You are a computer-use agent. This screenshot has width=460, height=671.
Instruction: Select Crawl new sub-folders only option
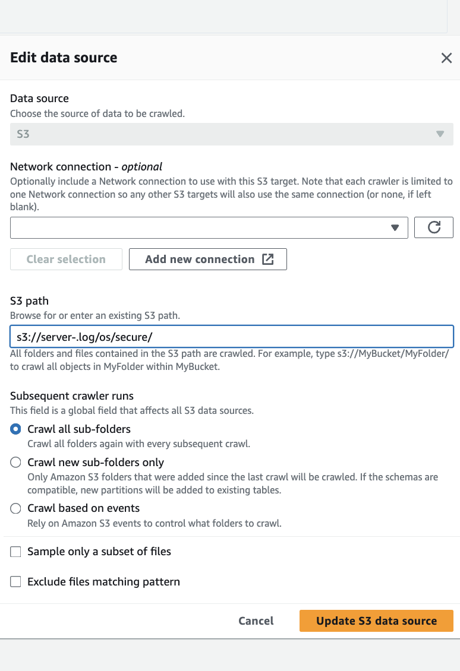pos(16,463)
